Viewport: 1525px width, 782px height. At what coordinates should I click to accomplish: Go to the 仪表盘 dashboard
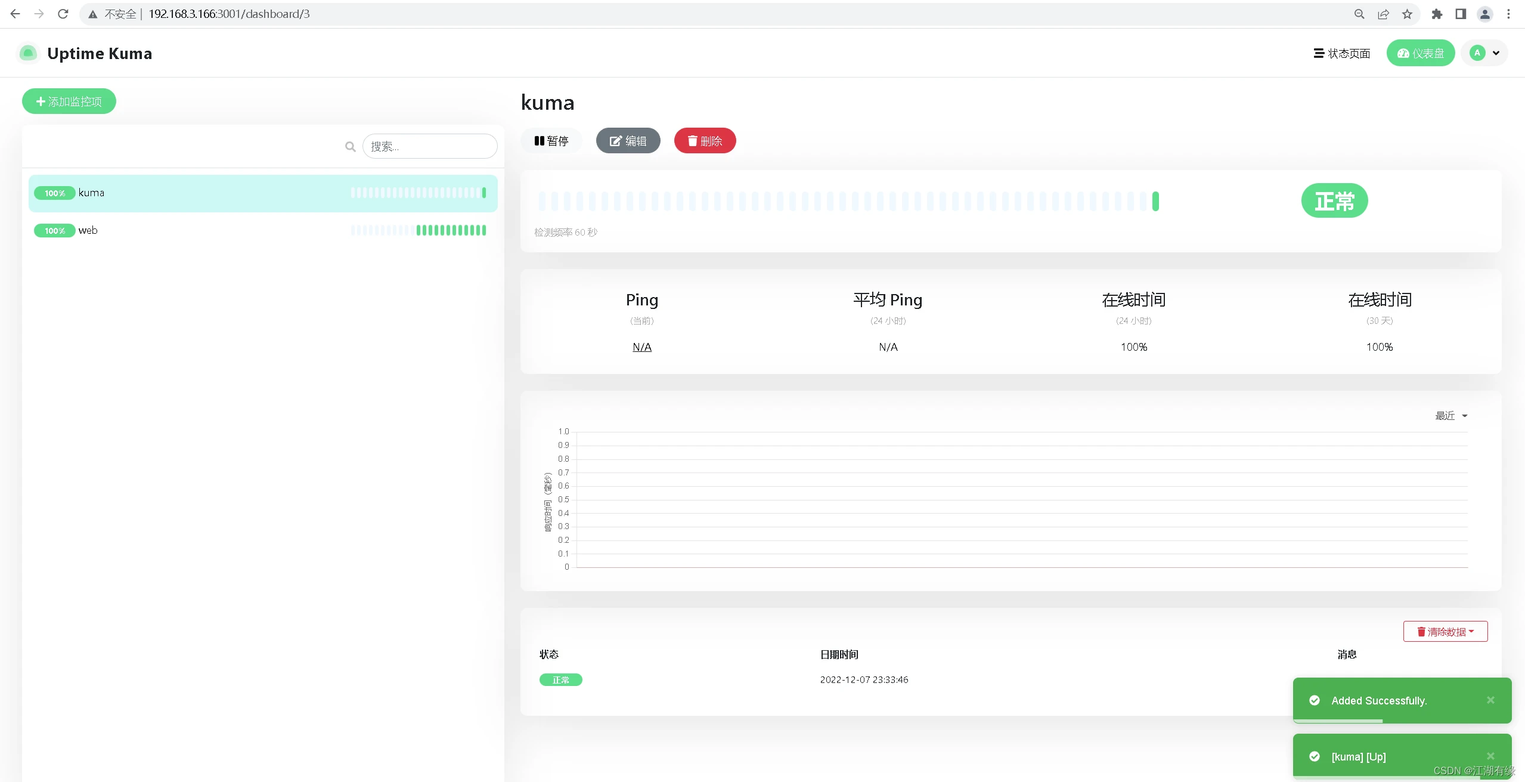(x=1421, y=53)
